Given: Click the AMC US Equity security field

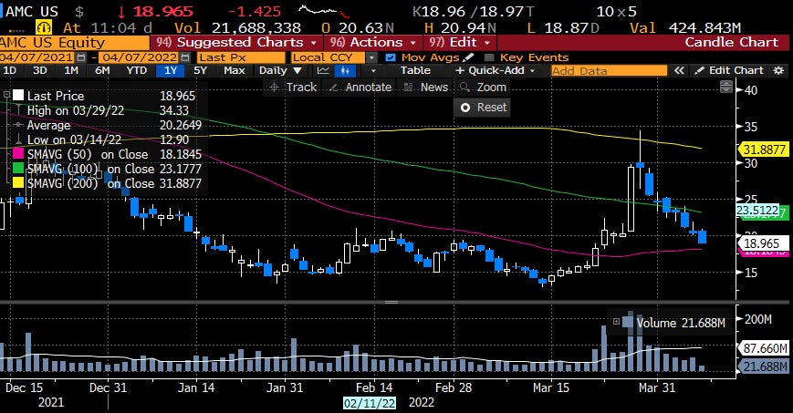Looking at the screenshot, I should click(x=75, y=43).
